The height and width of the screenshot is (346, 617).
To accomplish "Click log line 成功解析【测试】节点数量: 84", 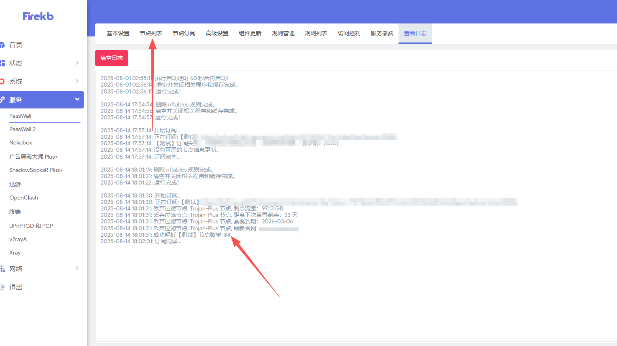I will 165,235.
